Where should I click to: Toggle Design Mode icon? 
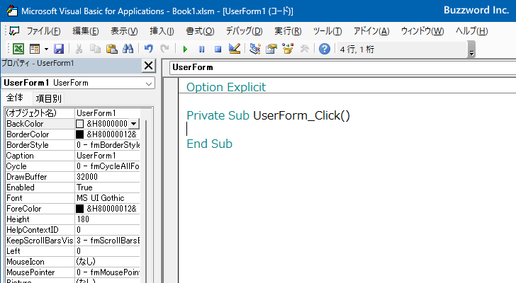(235, 49)
